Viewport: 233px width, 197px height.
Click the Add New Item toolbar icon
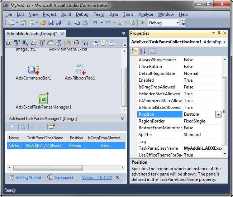coord(31,23)
